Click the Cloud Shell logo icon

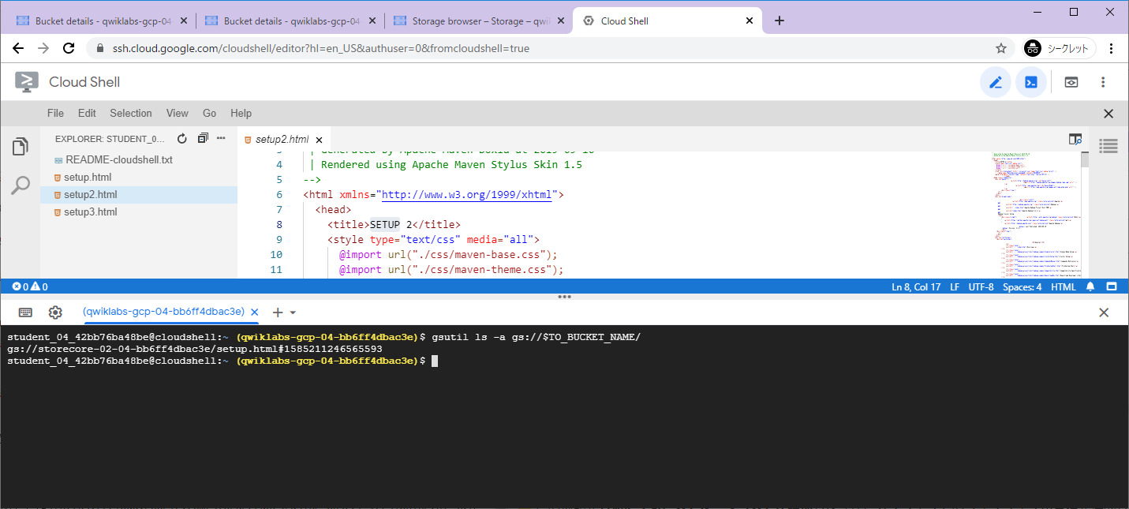(27, 82)
